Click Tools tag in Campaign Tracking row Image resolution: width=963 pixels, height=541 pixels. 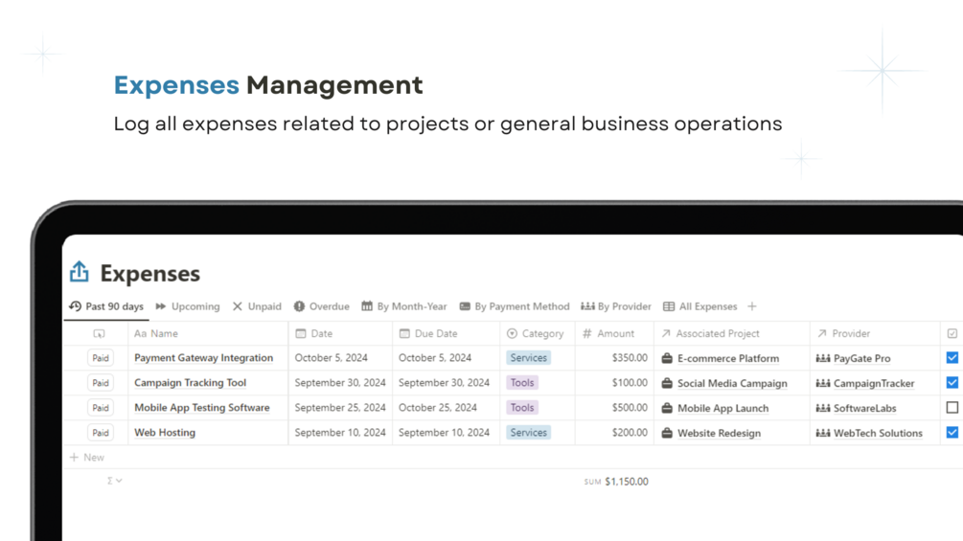522,383
